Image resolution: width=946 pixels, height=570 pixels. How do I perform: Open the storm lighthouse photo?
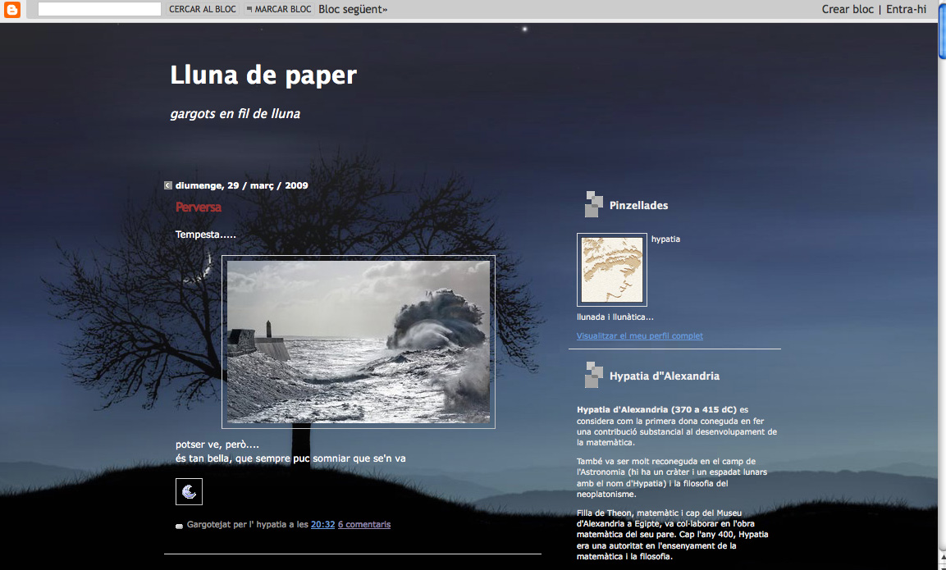(x=358, y=341)
